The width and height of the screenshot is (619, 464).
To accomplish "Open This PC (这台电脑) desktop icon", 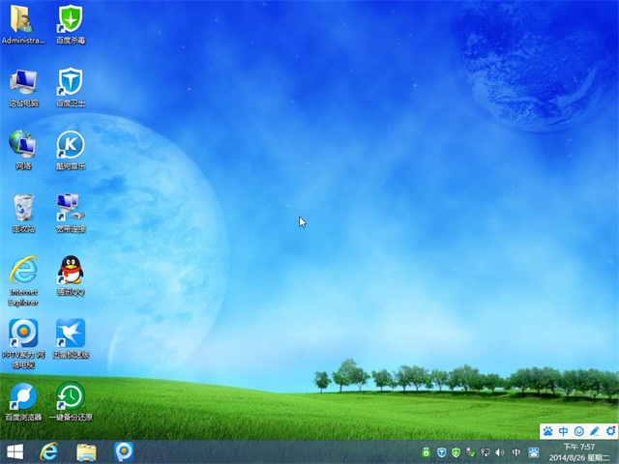I will tap(23, 83).
